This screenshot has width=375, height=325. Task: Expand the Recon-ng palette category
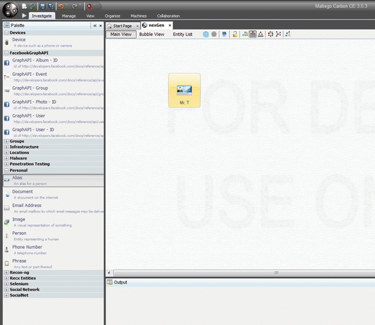pos(7,273)
